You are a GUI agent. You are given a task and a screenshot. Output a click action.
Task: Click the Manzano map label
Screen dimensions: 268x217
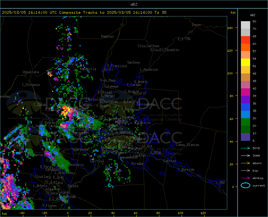pyautogui.click(x=27, y=198)
